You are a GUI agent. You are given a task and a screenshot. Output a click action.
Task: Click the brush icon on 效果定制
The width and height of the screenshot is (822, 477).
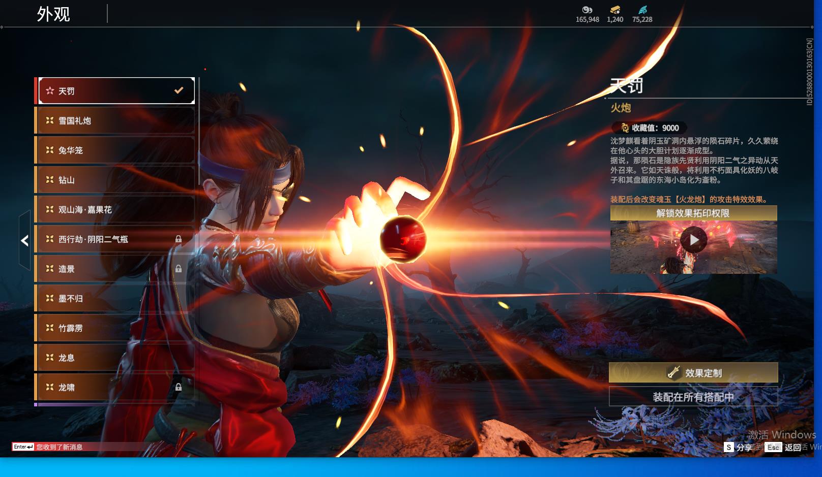tap(674, 373)
